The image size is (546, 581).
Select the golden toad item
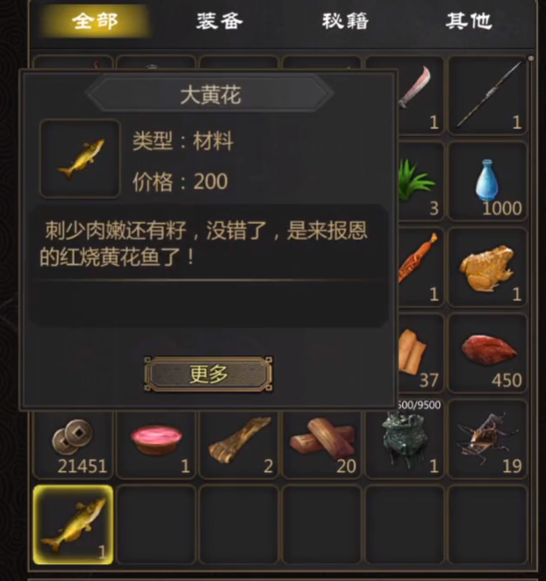(x=487, y=268)
